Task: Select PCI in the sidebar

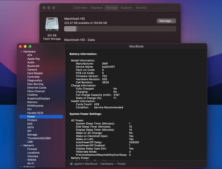Action: pyautogui.click(x=29, y=109)
